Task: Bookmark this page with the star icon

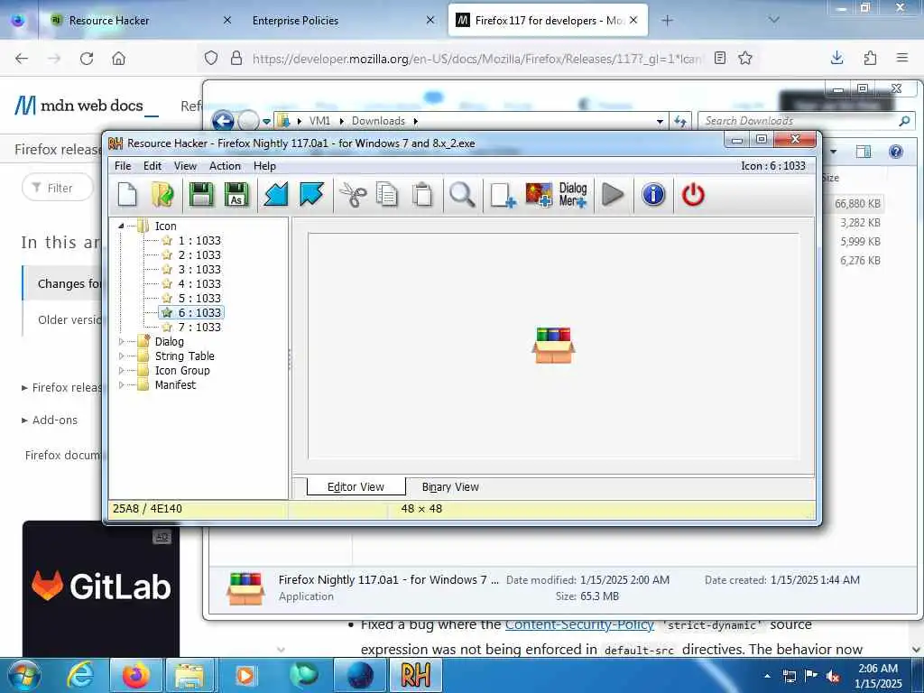Action: click(745, 58)
